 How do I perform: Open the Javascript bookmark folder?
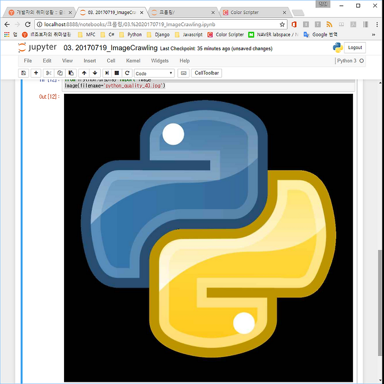click(189, 35)
